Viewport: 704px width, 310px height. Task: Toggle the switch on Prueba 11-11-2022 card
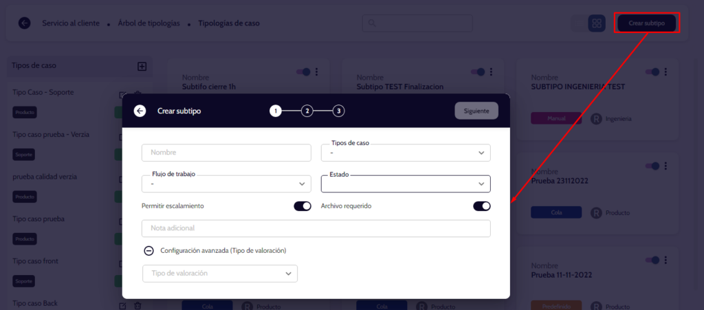pyautogui.click(x=652, y=259)
